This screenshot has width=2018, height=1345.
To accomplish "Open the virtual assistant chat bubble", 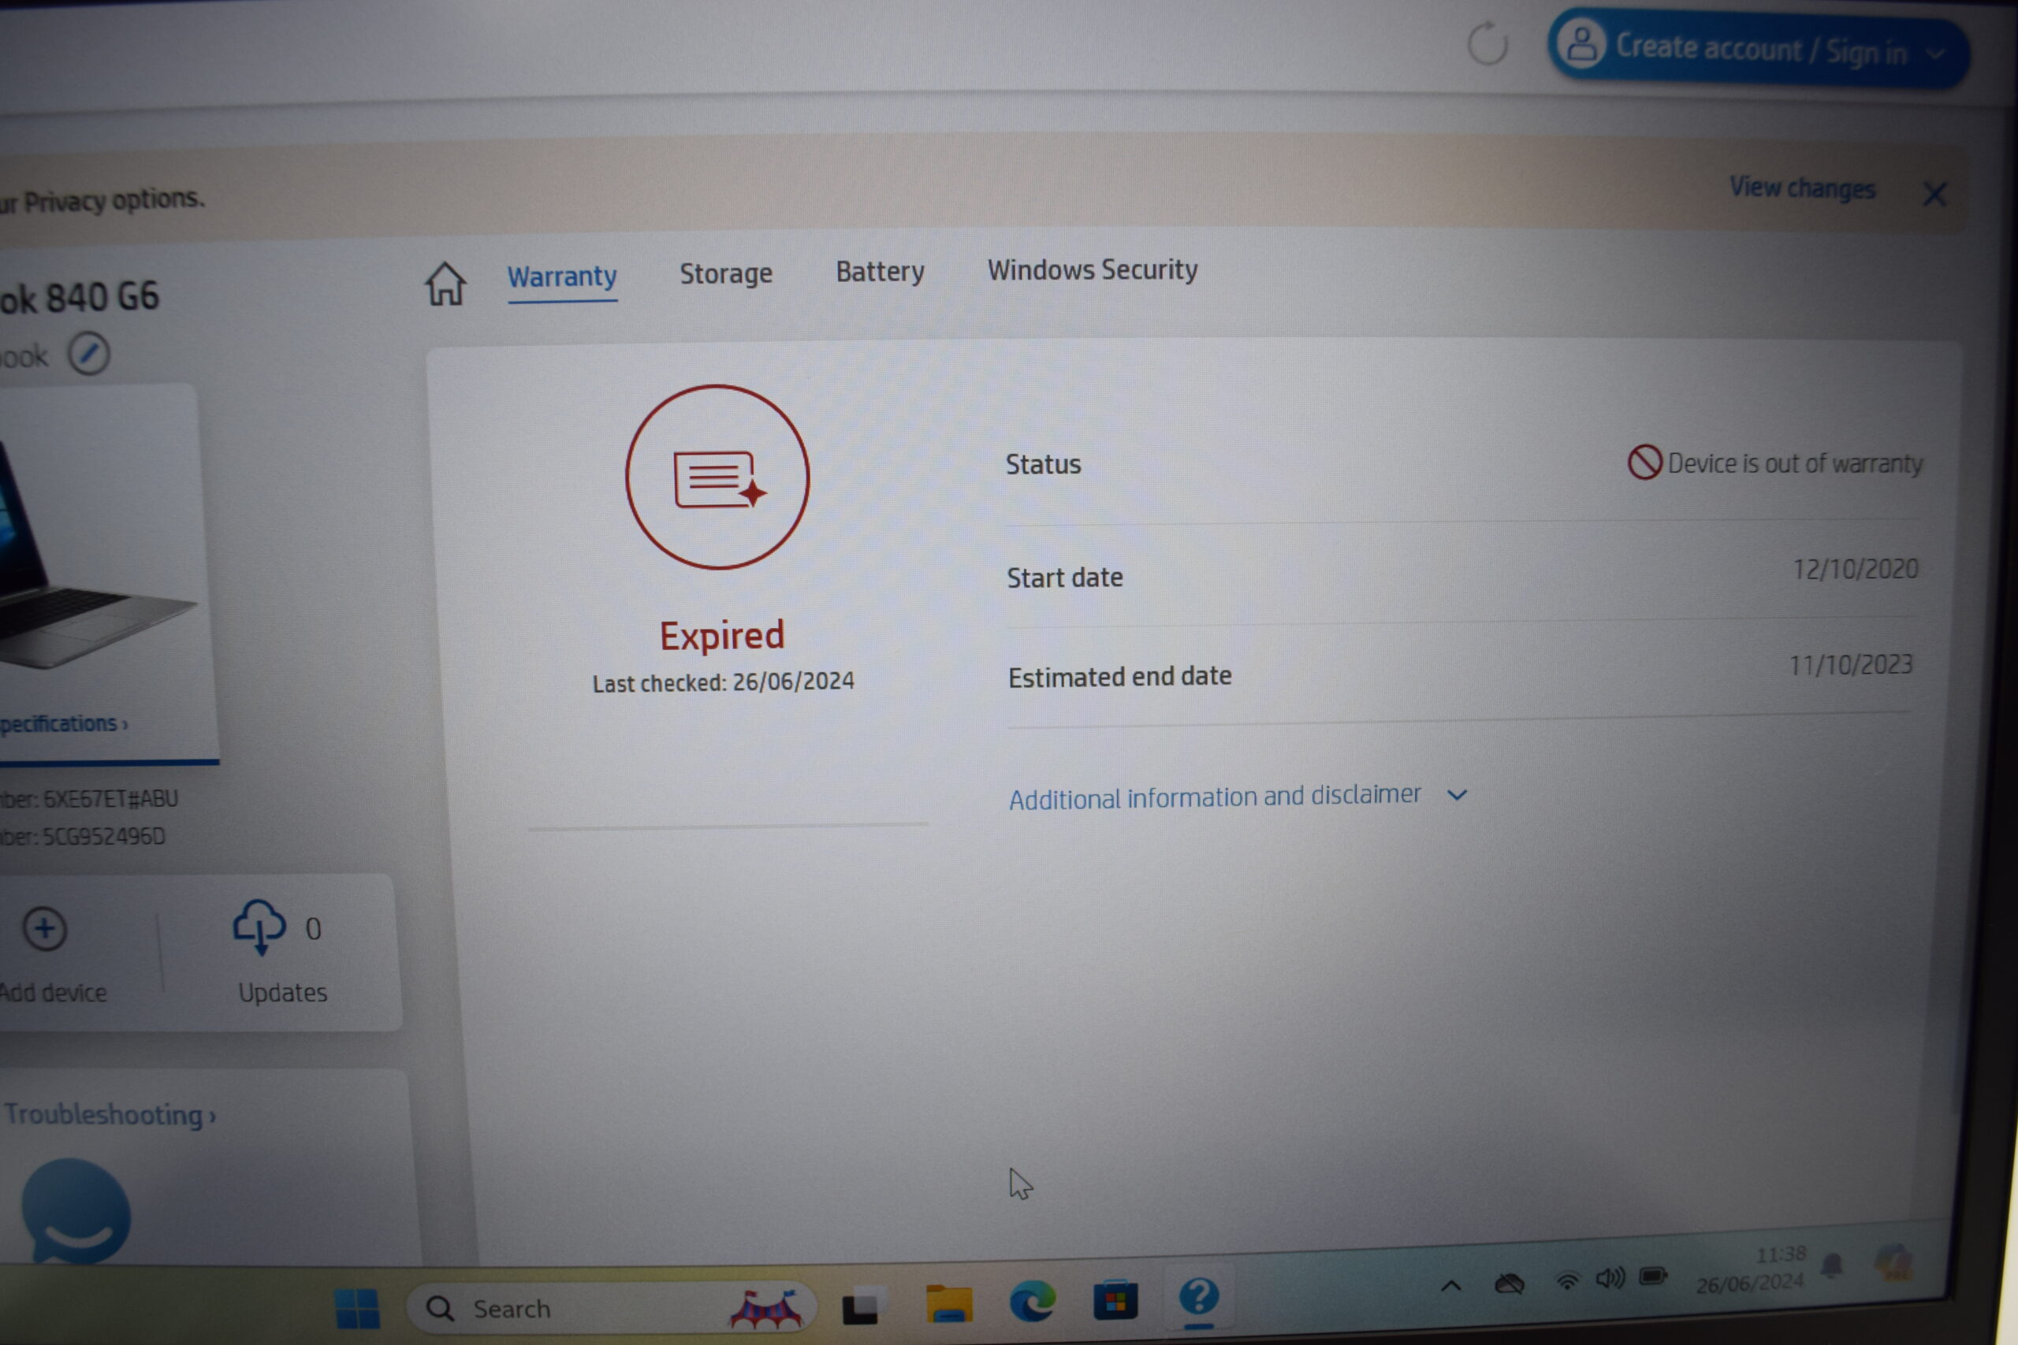I will (76, 1210).
